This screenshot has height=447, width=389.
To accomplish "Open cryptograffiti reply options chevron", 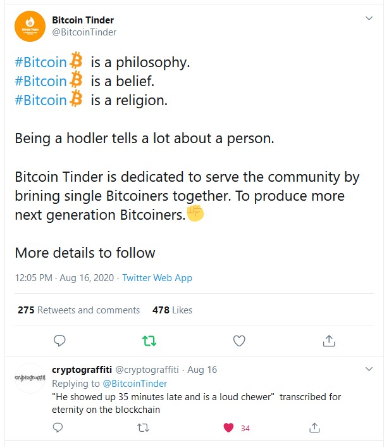I will [369, 368].
